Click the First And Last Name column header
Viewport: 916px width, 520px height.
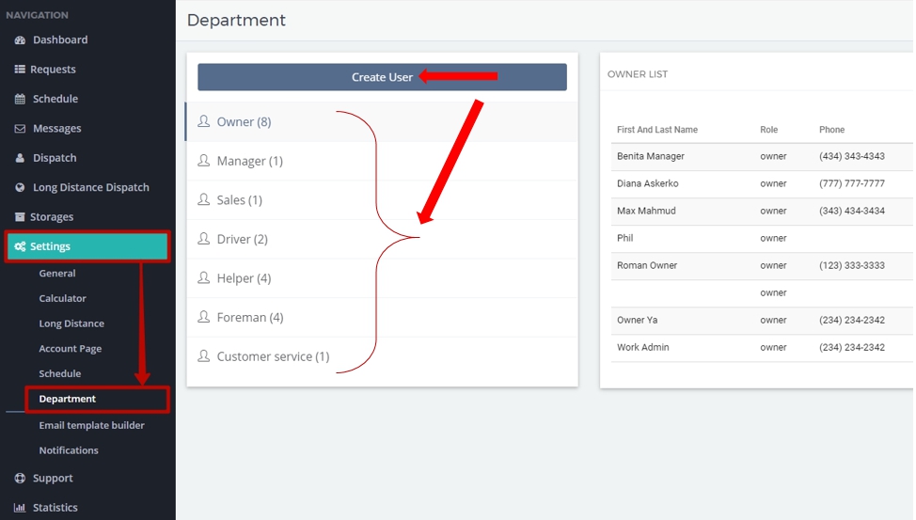click(x=657, y=130)
